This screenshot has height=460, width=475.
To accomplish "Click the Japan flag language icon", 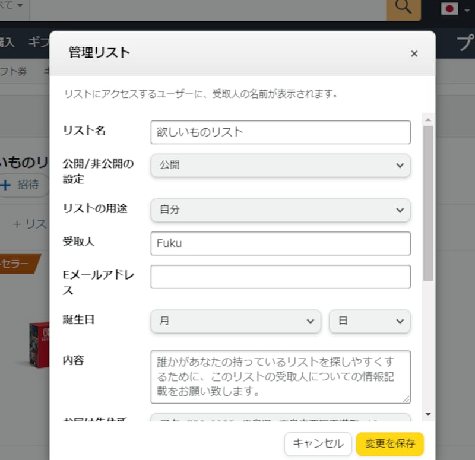I will pyautogui.click(x=450, y=9).
